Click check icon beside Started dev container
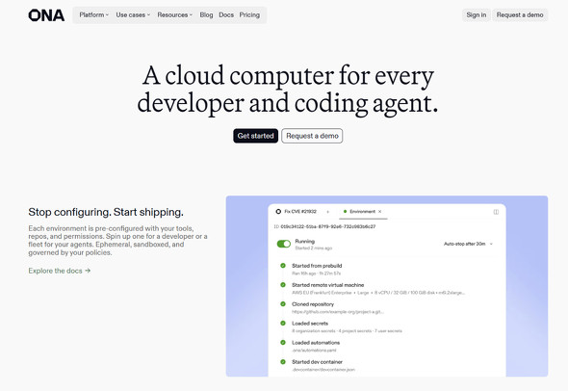The image size is (568, 391). (283, 362)
